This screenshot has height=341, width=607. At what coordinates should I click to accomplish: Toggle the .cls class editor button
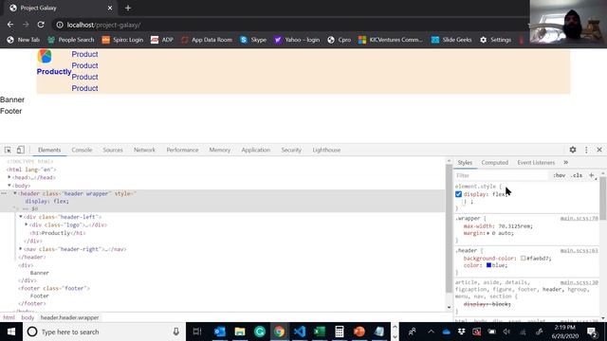(577, 175)
